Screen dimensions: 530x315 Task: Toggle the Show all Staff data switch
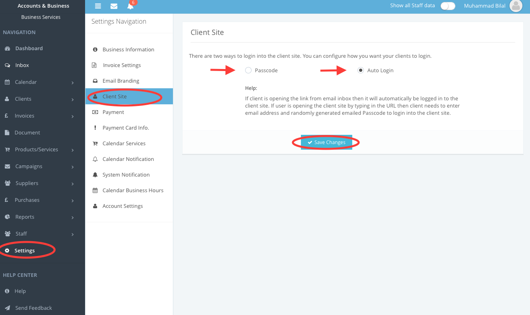[x=448, y=6]
